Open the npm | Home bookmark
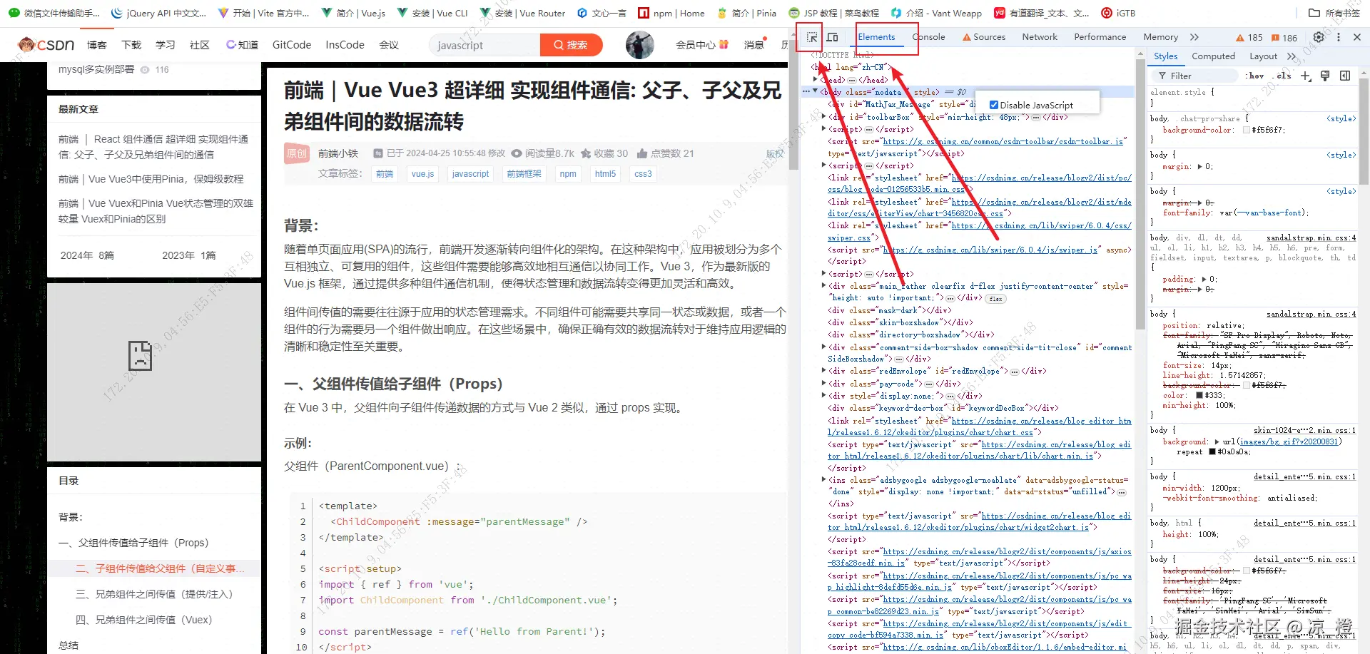Screen dimensions: 1370x654 point(671,13)
